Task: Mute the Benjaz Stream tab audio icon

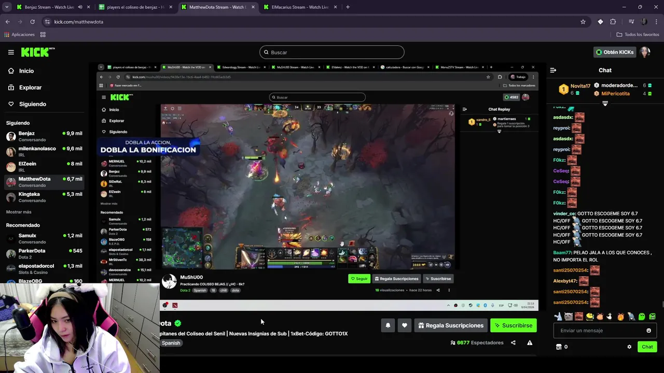Action: (80, 7)
